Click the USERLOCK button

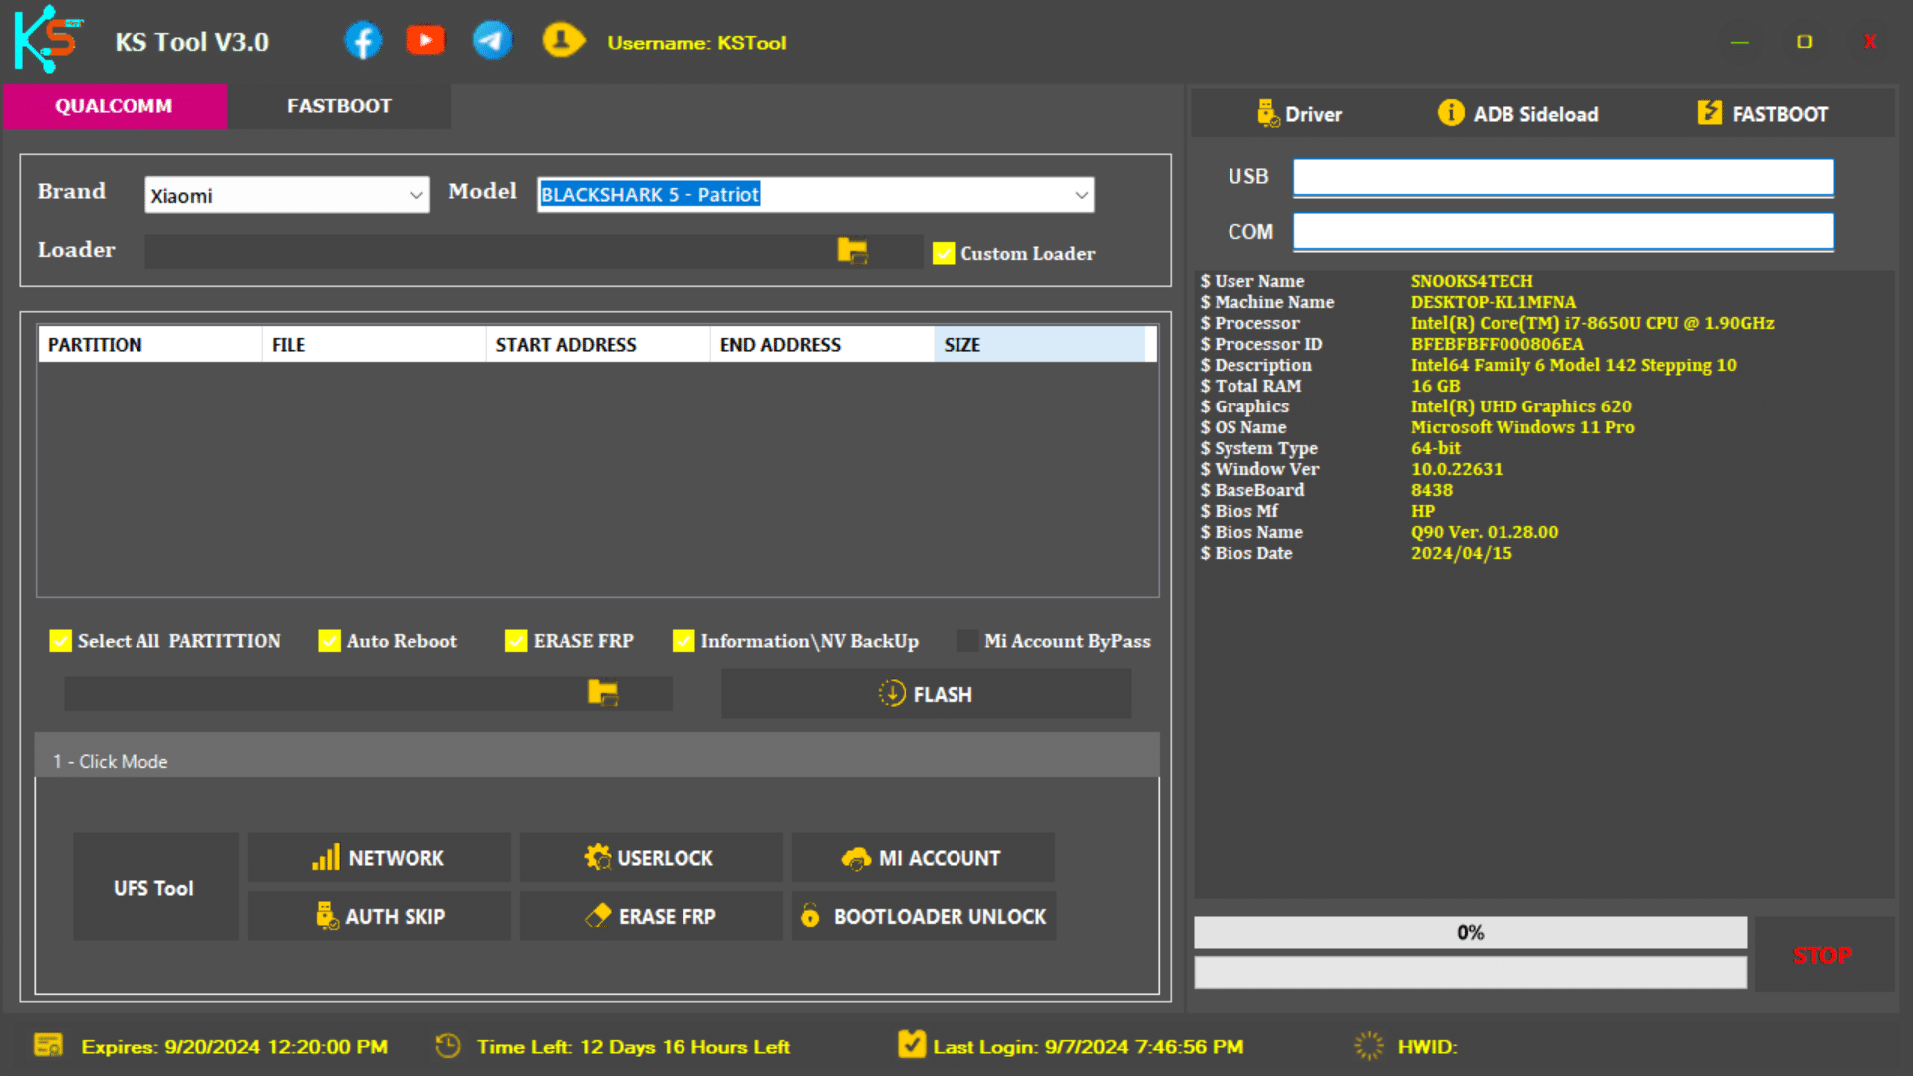651,858
